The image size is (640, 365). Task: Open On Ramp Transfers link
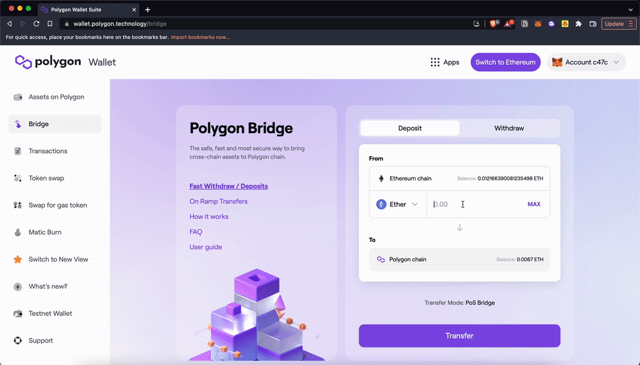[x=219, y=201]
